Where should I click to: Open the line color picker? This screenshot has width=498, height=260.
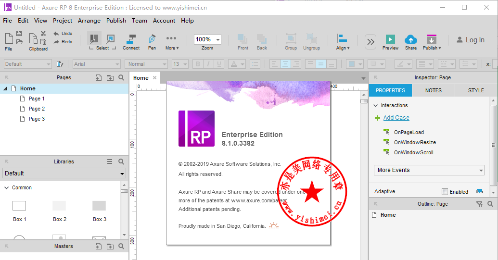point(403,64)
